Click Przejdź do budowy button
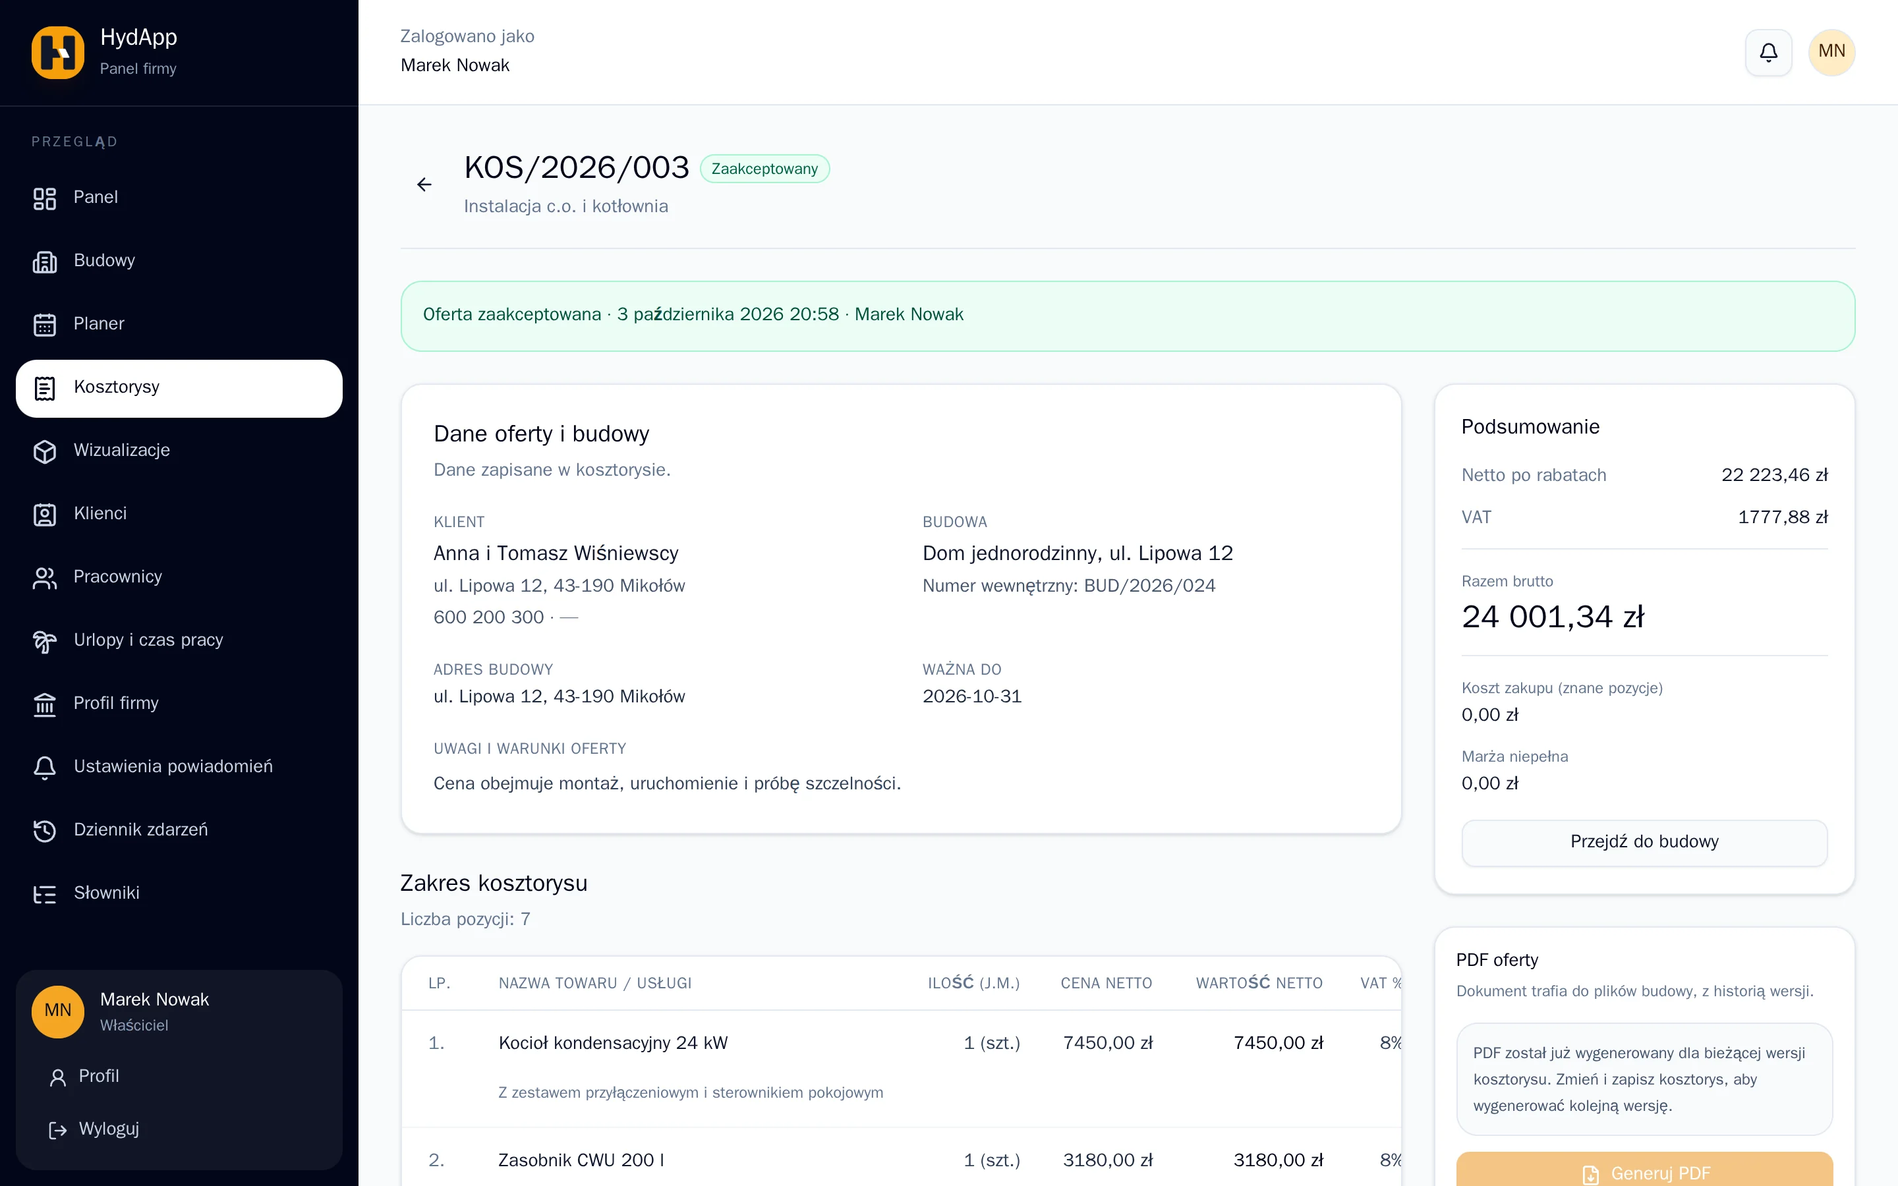 tap(1644, 843)
